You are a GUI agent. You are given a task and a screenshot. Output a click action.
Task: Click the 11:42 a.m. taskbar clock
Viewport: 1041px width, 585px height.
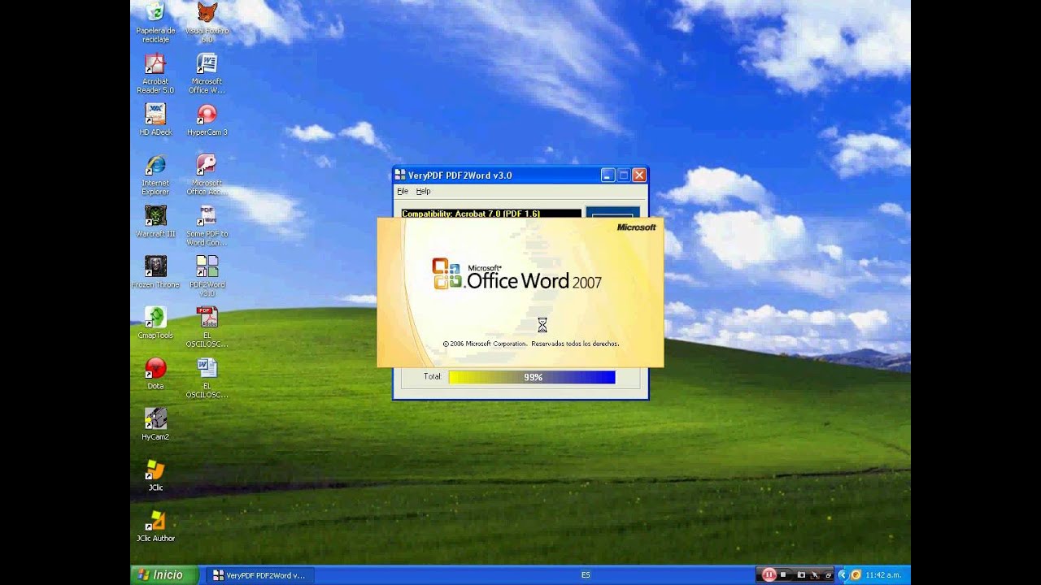point(882,575)
